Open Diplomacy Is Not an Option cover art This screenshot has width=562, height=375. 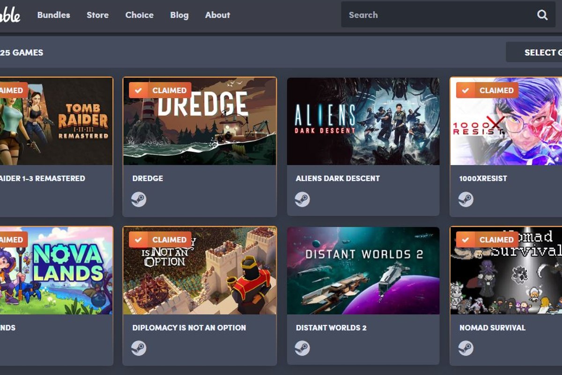[200, 271]
